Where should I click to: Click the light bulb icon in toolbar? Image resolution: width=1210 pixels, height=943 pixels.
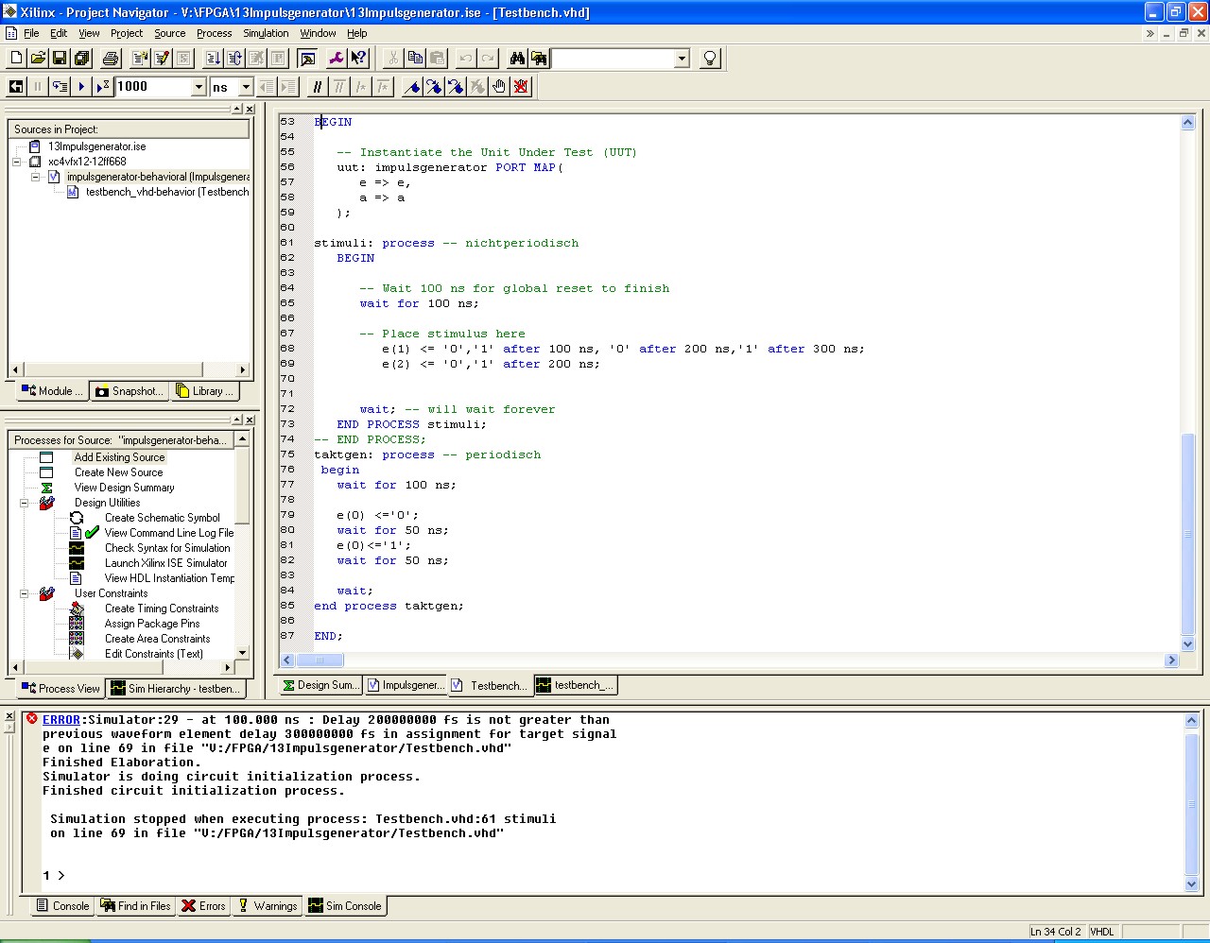pyautogui.click(x=710, y=59)
